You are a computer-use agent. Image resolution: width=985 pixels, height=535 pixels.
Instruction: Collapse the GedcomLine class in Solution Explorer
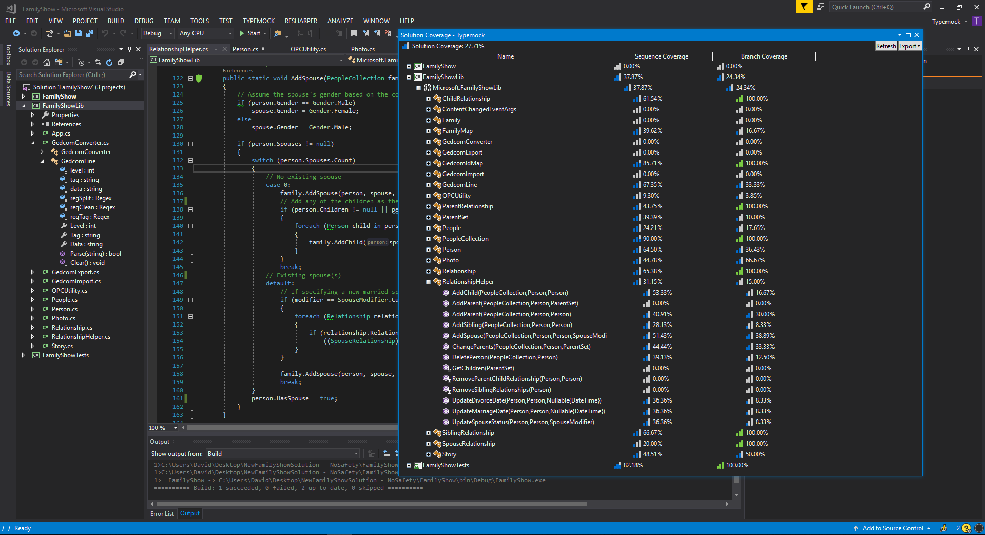pos(42,161)
